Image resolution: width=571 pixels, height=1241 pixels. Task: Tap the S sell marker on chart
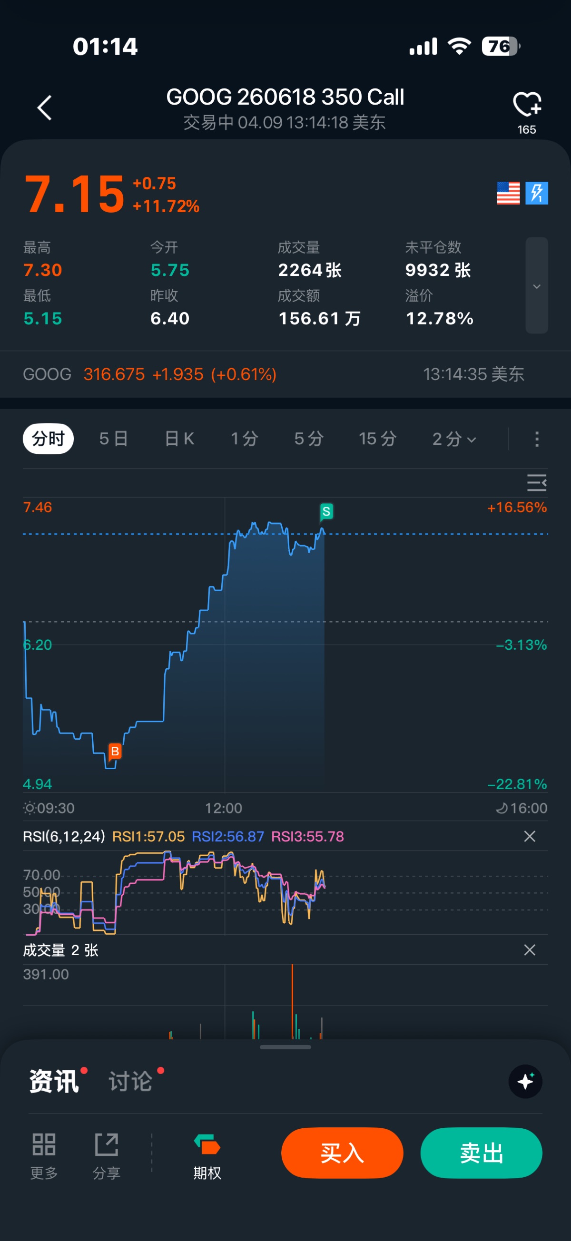pyautogui.click(x=326, y=512)
